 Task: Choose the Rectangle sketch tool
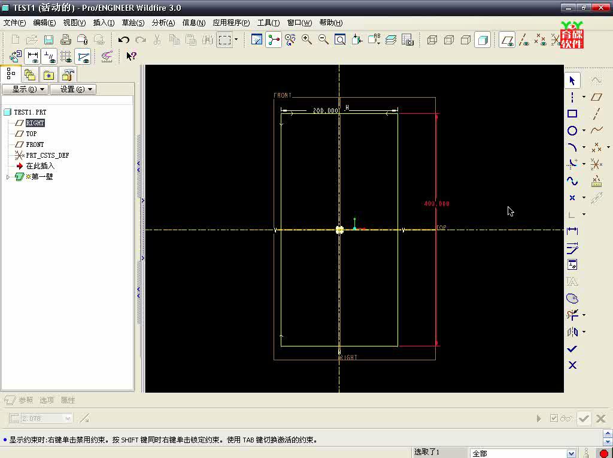click(572, 114)
